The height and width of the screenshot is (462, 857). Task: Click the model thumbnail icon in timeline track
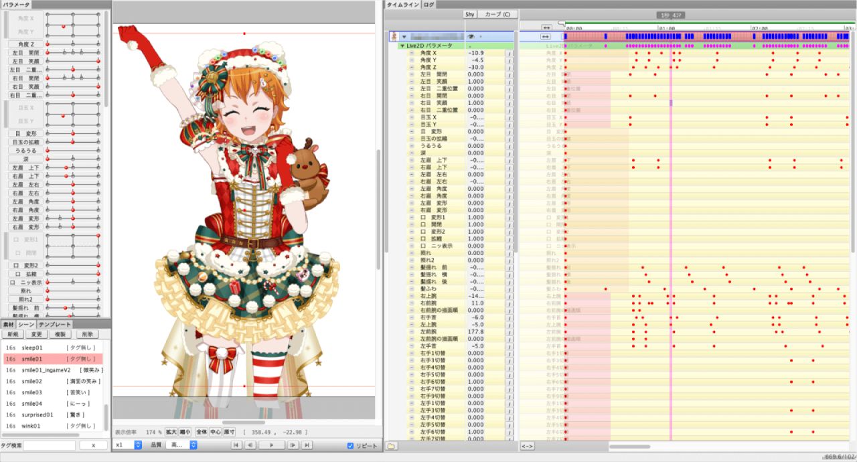click(393, 36)
